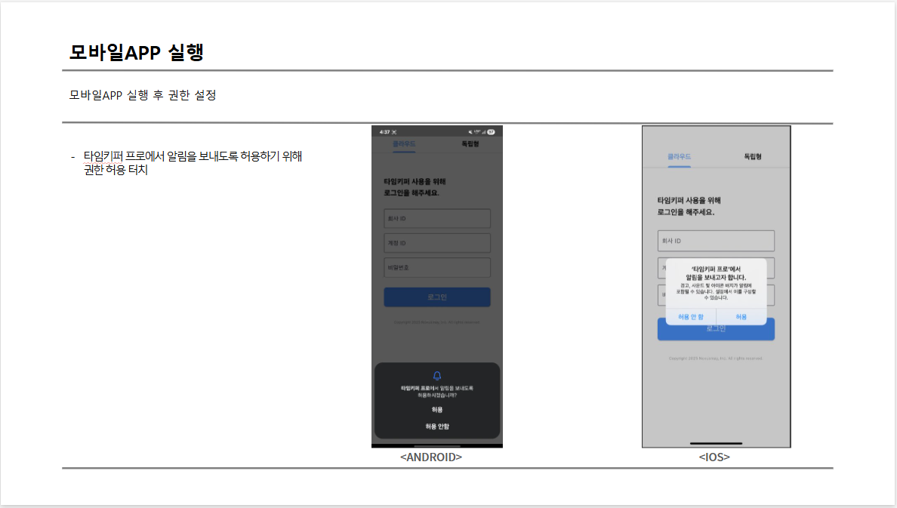Select the 클라우드 tab on the iOS screen

point(679,157)
